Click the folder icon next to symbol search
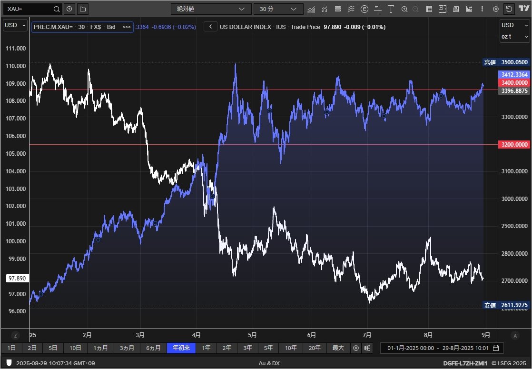This screenshot has width=532, height=369. pyautogui.click(x=82, y=9)
